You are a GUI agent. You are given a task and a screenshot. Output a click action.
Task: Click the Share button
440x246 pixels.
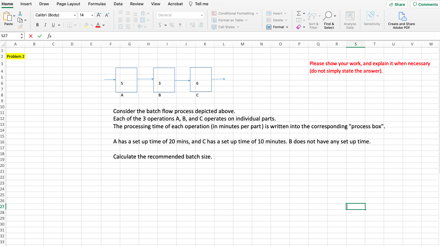point(397,4)
